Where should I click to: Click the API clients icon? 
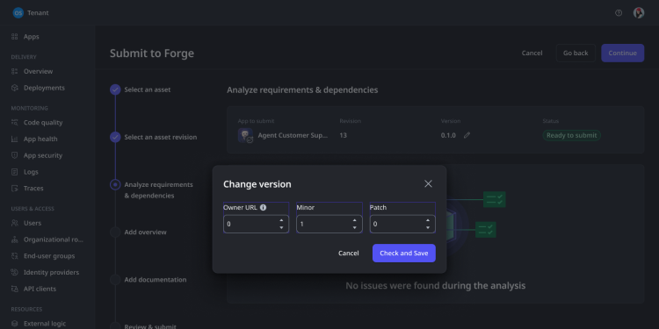point(15,289)
